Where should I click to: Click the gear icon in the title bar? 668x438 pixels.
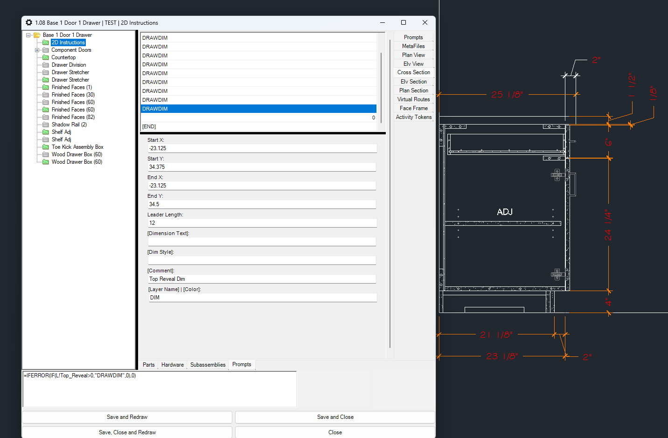[29, 22]
